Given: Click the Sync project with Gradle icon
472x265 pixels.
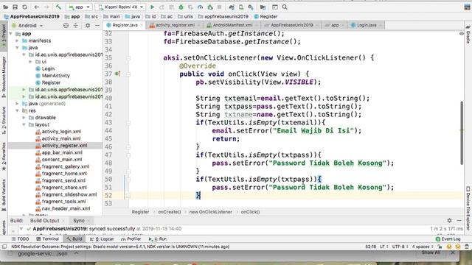Looking at the screenshot, I should (231, 7).
